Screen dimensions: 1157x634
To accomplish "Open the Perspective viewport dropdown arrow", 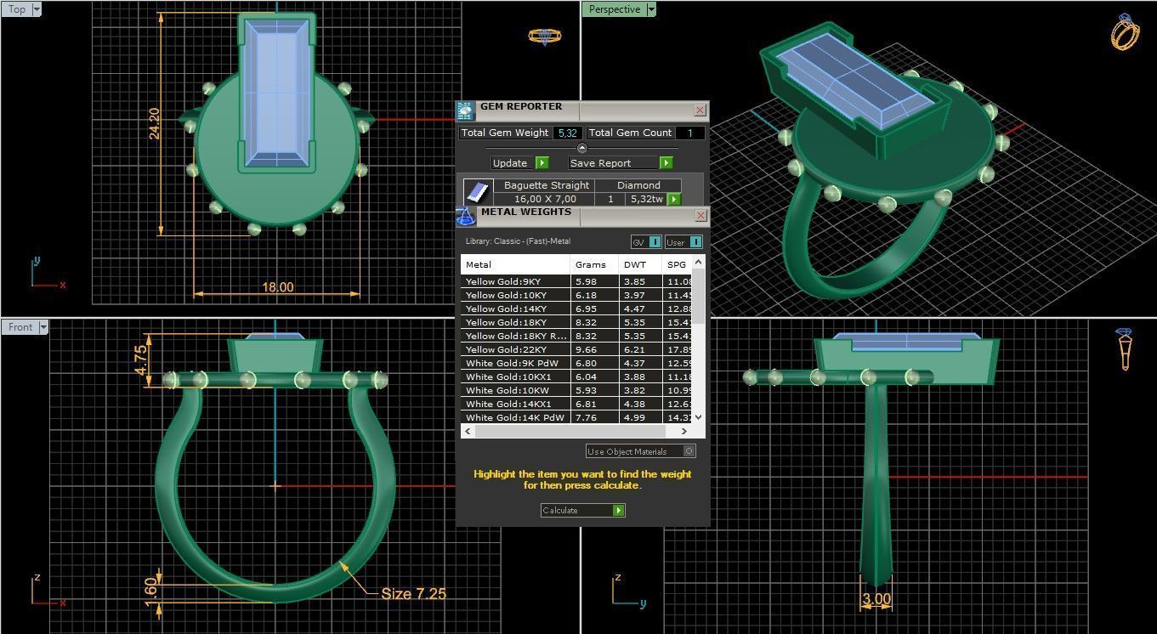I will 651,9.
